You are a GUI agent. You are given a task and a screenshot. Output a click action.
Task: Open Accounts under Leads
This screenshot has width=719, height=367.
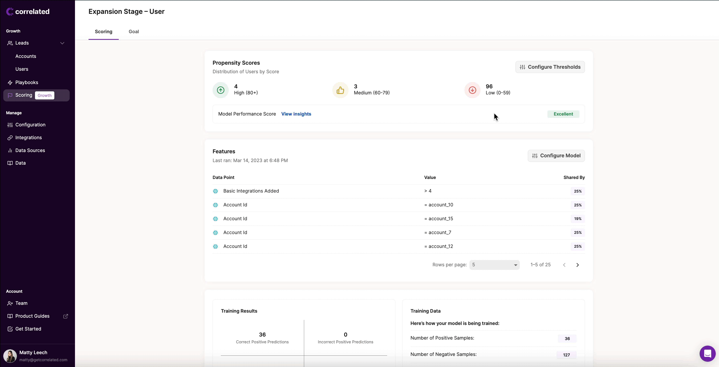(26, 56)
